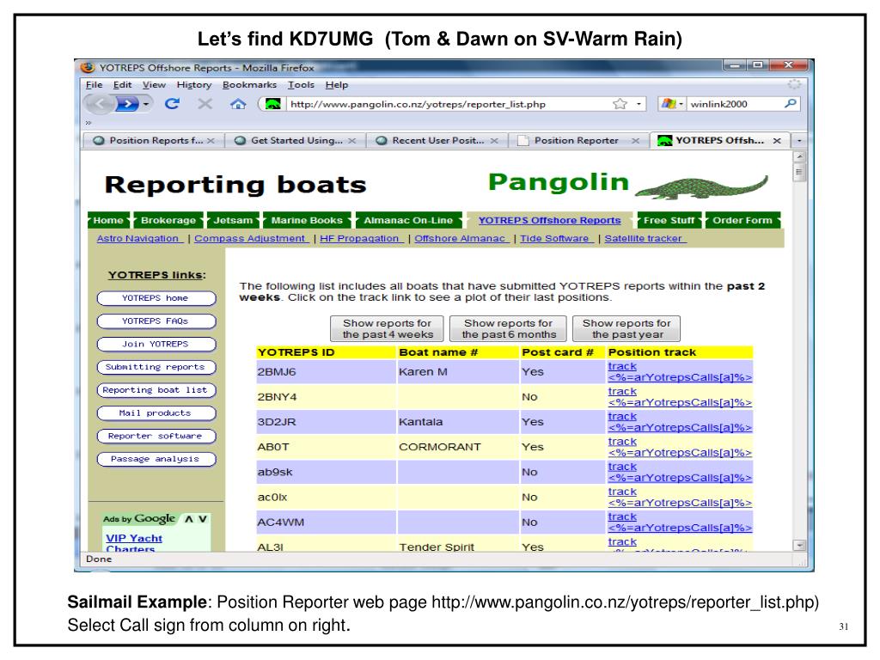Open the Help menu

point(337,85)
